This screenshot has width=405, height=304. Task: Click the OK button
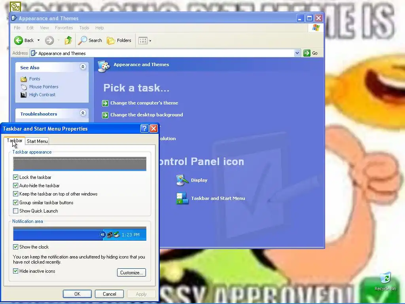(77, 294)
